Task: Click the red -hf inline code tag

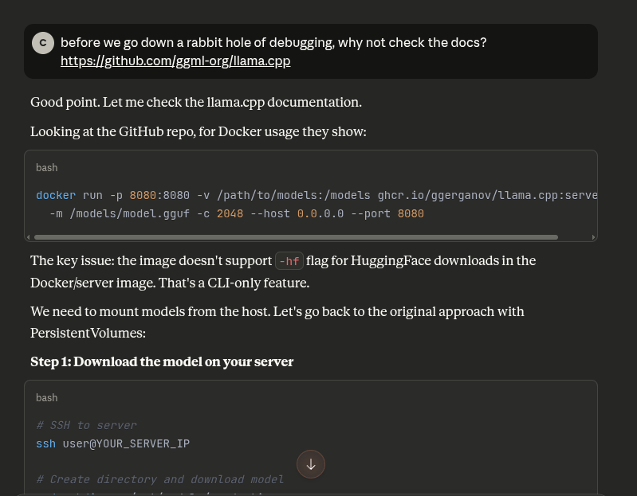Action: pos(289,261)
